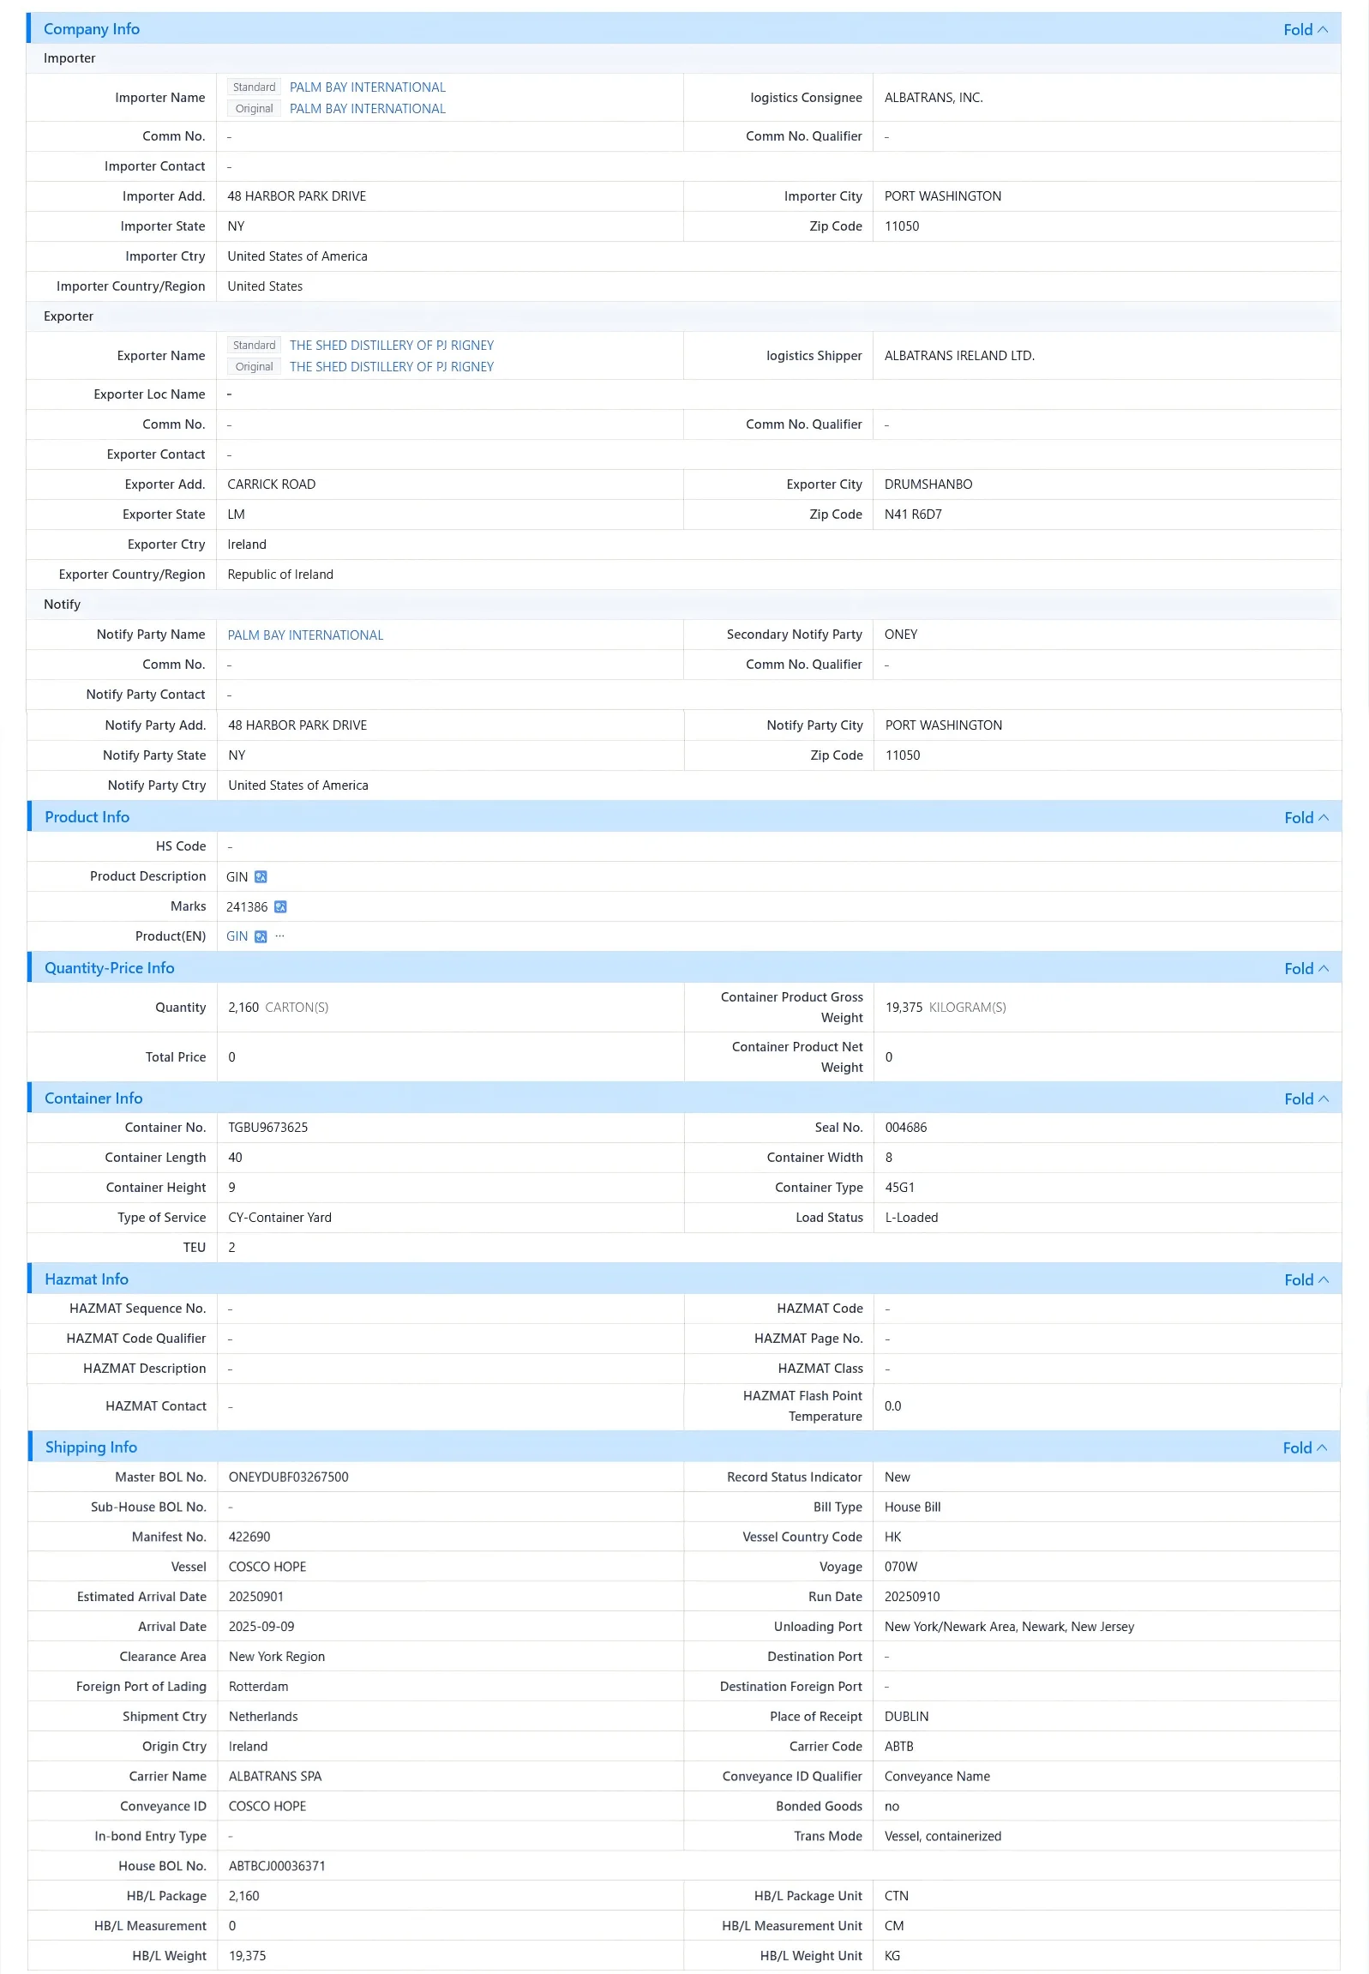Click translate icon next to Marks 241386
1369x1974 pixels.
280,906
